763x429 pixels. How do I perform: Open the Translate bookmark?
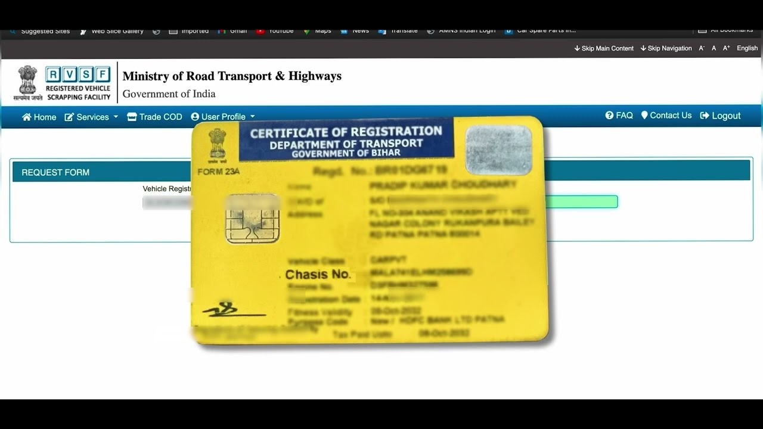[x=398, y=31]
